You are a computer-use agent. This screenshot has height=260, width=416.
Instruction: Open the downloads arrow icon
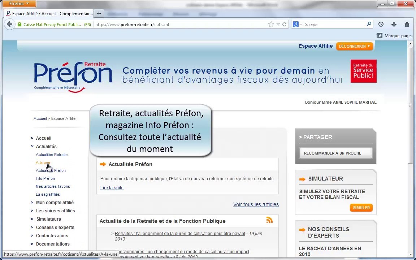tap(394, 25)
